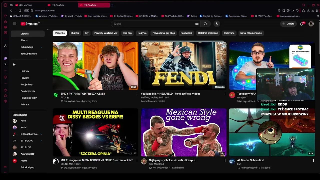Play the Mexican Style gone wrong thumbnail
320x180 pixels.
184,132
